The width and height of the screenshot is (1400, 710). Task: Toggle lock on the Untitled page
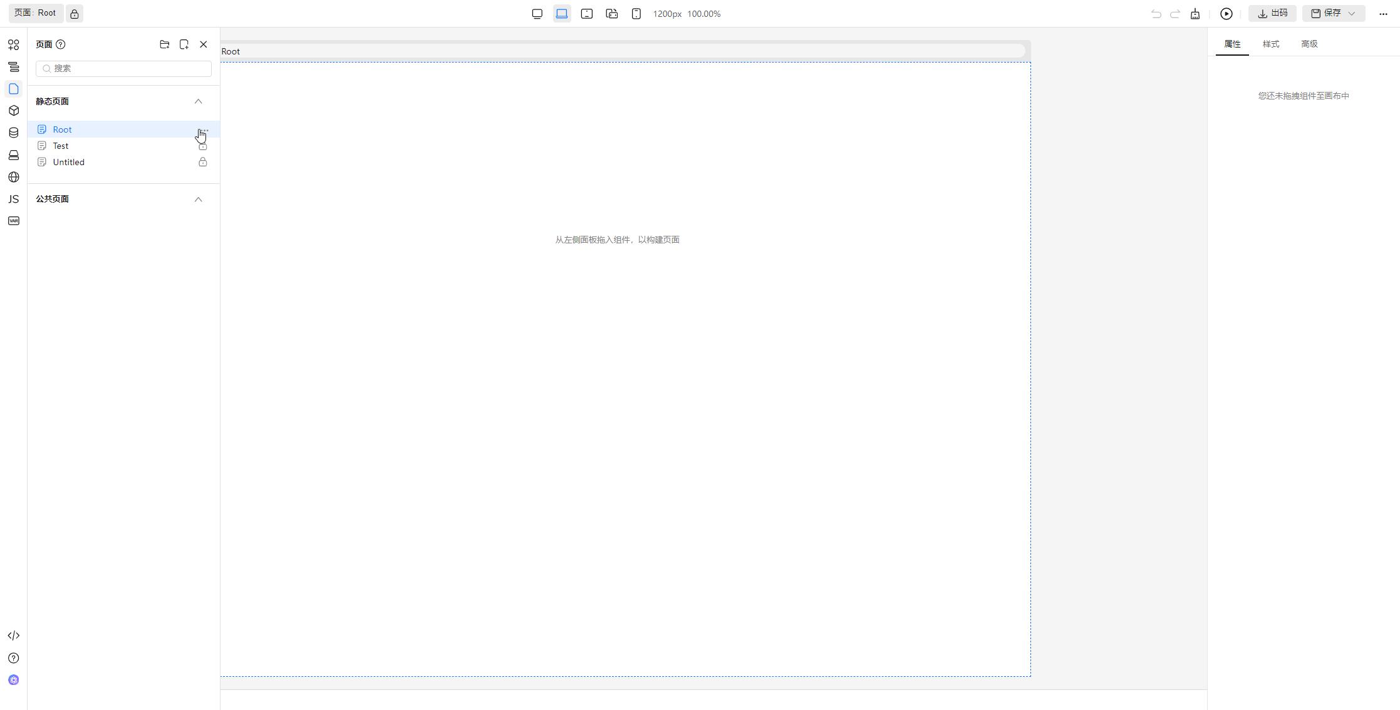click(202, 162)
